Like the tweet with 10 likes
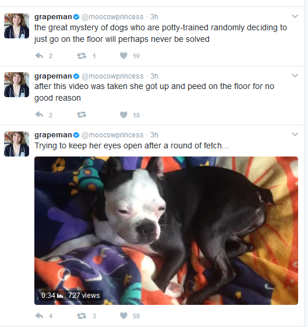This screenshot has height=327, width=308. coord(123,56)
